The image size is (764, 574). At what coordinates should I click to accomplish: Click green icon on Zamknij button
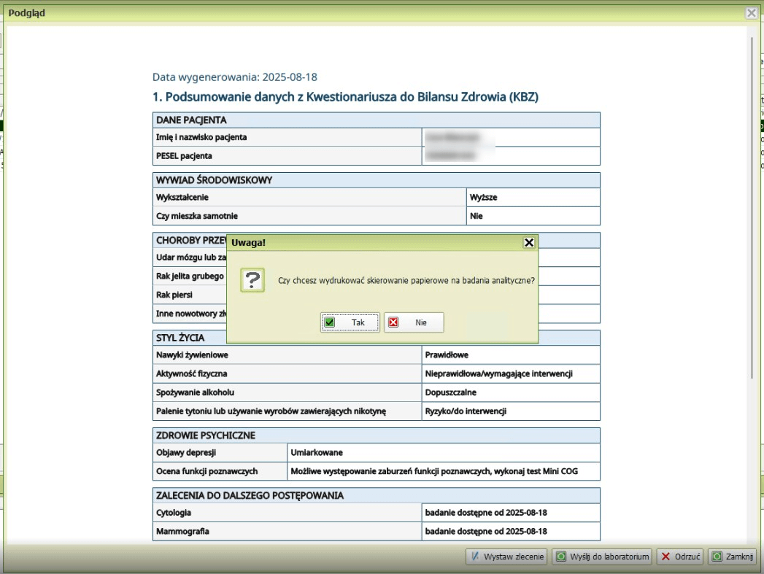pos(717,556)
